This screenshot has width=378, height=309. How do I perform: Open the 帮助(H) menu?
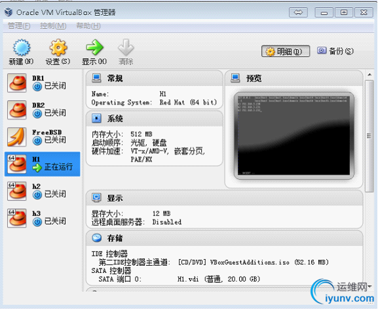[x=88, y=26]
